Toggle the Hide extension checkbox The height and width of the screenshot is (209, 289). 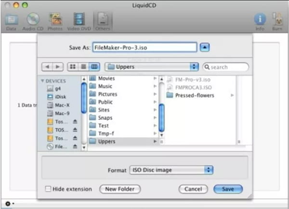click(x=48, y=189)
